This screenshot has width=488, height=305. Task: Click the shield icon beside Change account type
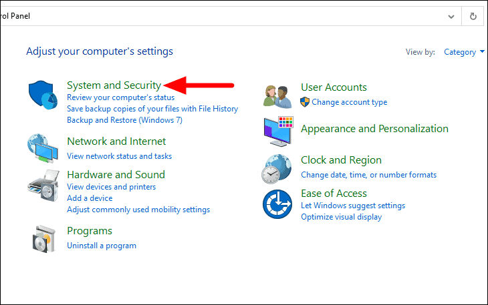tap(305, 102)
